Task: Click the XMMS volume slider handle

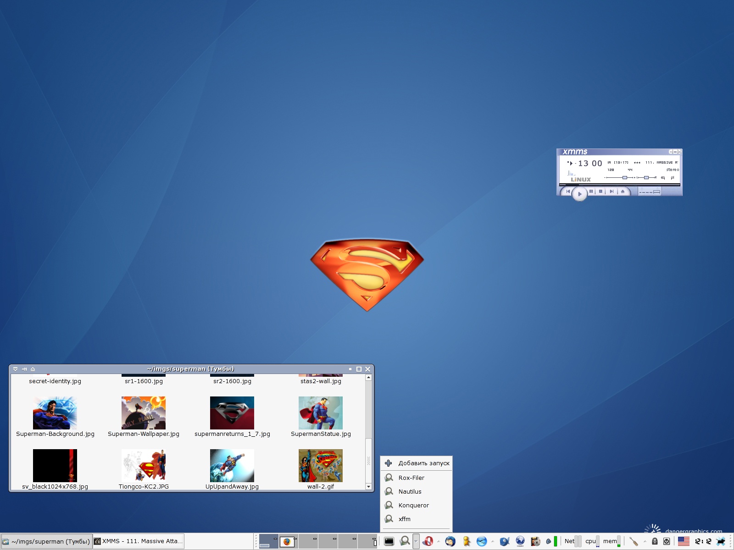Action: tap(624, 177)
